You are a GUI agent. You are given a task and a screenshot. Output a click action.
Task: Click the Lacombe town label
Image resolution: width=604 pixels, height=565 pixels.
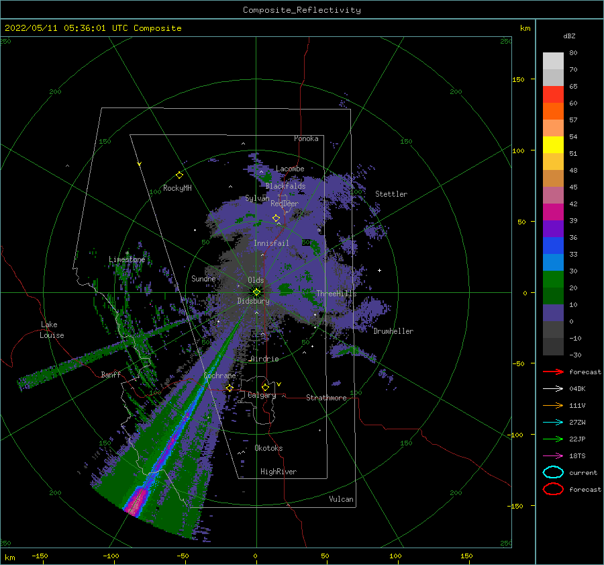point(290,169)
